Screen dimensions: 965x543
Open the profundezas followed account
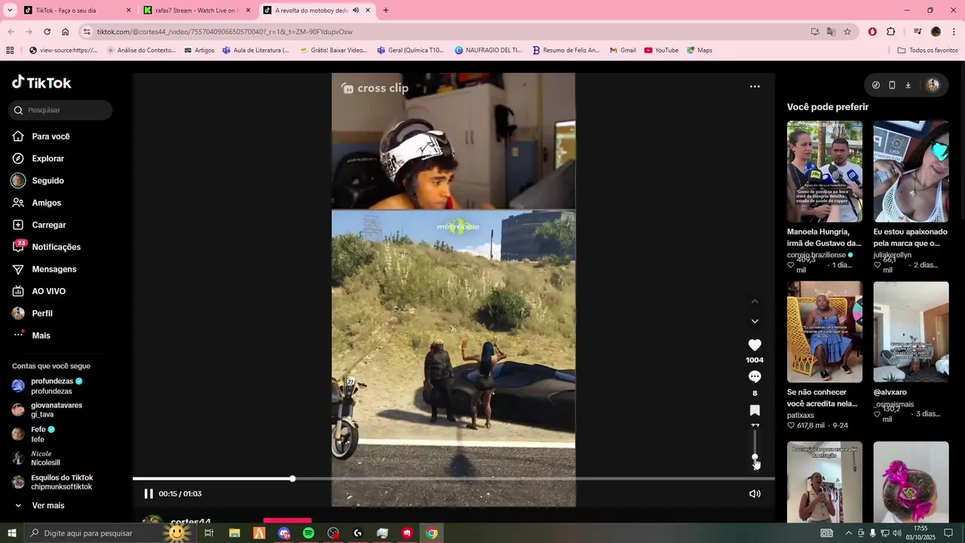point(53,386)
